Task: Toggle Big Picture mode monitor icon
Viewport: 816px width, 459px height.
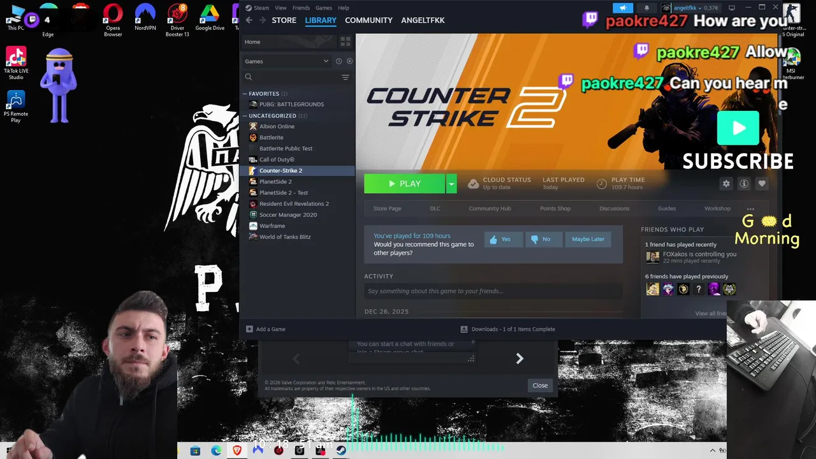Action: pos(732,8)
